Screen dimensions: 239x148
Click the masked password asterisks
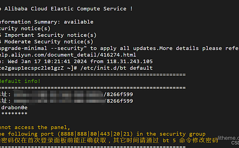pyautogui.click(x=14, y=114)
